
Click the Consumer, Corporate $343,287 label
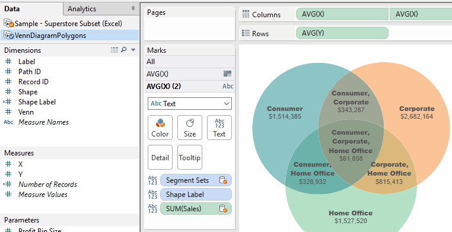tap(351, 101)
